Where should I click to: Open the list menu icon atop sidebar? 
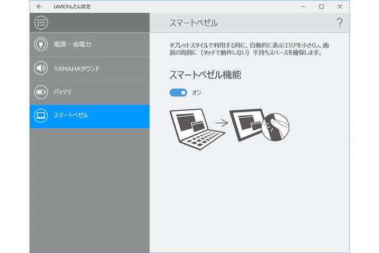point(41,23)
